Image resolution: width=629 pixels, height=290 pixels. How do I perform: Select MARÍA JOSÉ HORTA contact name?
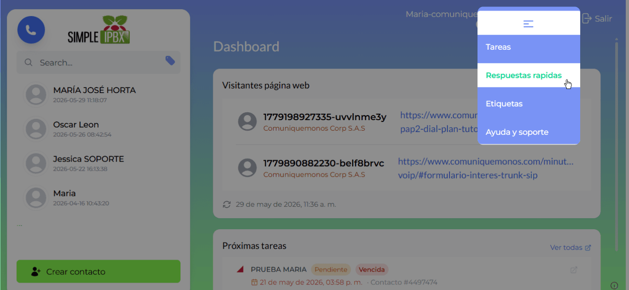coord(94,90)
